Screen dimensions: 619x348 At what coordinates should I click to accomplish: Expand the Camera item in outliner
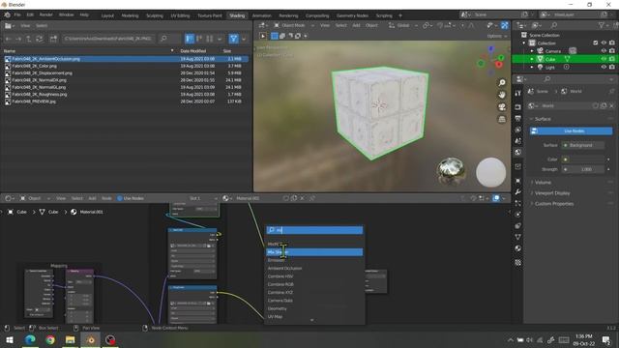click(532, 51)
